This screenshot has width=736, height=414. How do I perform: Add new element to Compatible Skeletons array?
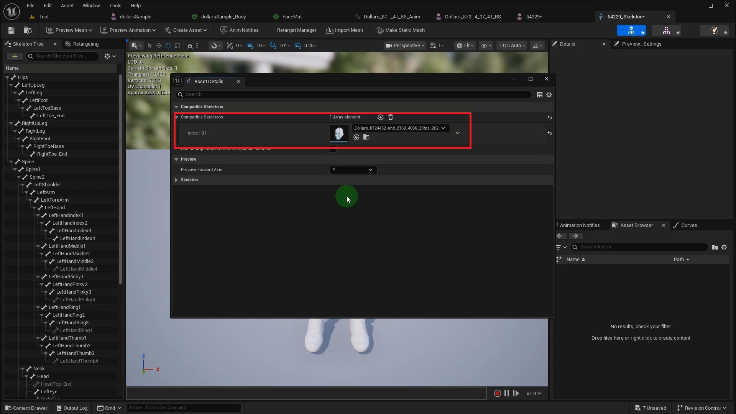(x=380, y=117)
